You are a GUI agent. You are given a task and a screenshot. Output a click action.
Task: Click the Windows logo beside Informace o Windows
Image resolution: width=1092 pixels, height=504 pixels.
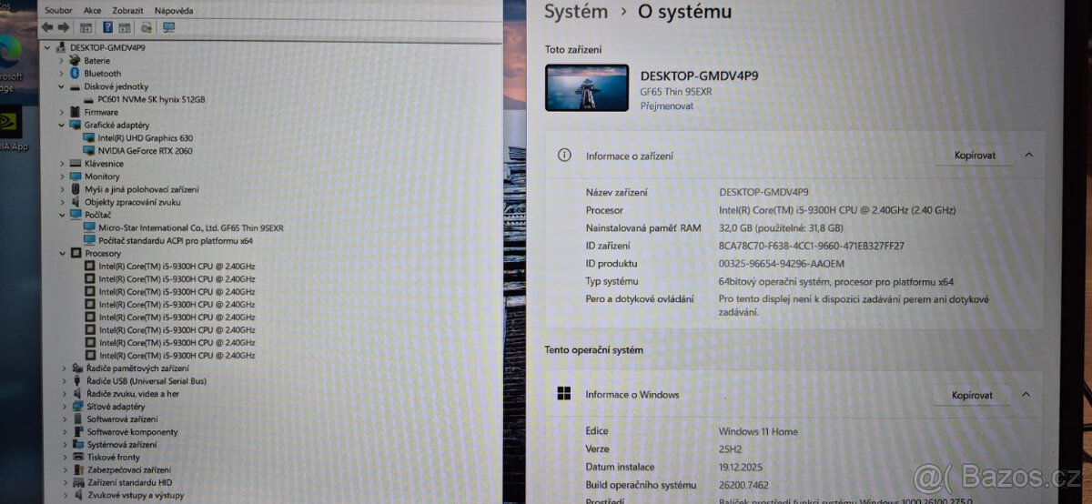[564, 394]
